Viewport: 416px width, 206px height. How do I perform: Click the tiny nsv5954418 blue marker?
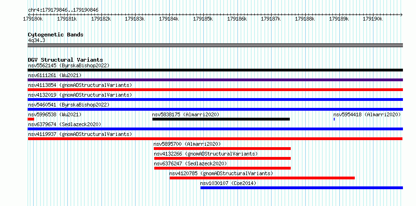tap(334, 119)
